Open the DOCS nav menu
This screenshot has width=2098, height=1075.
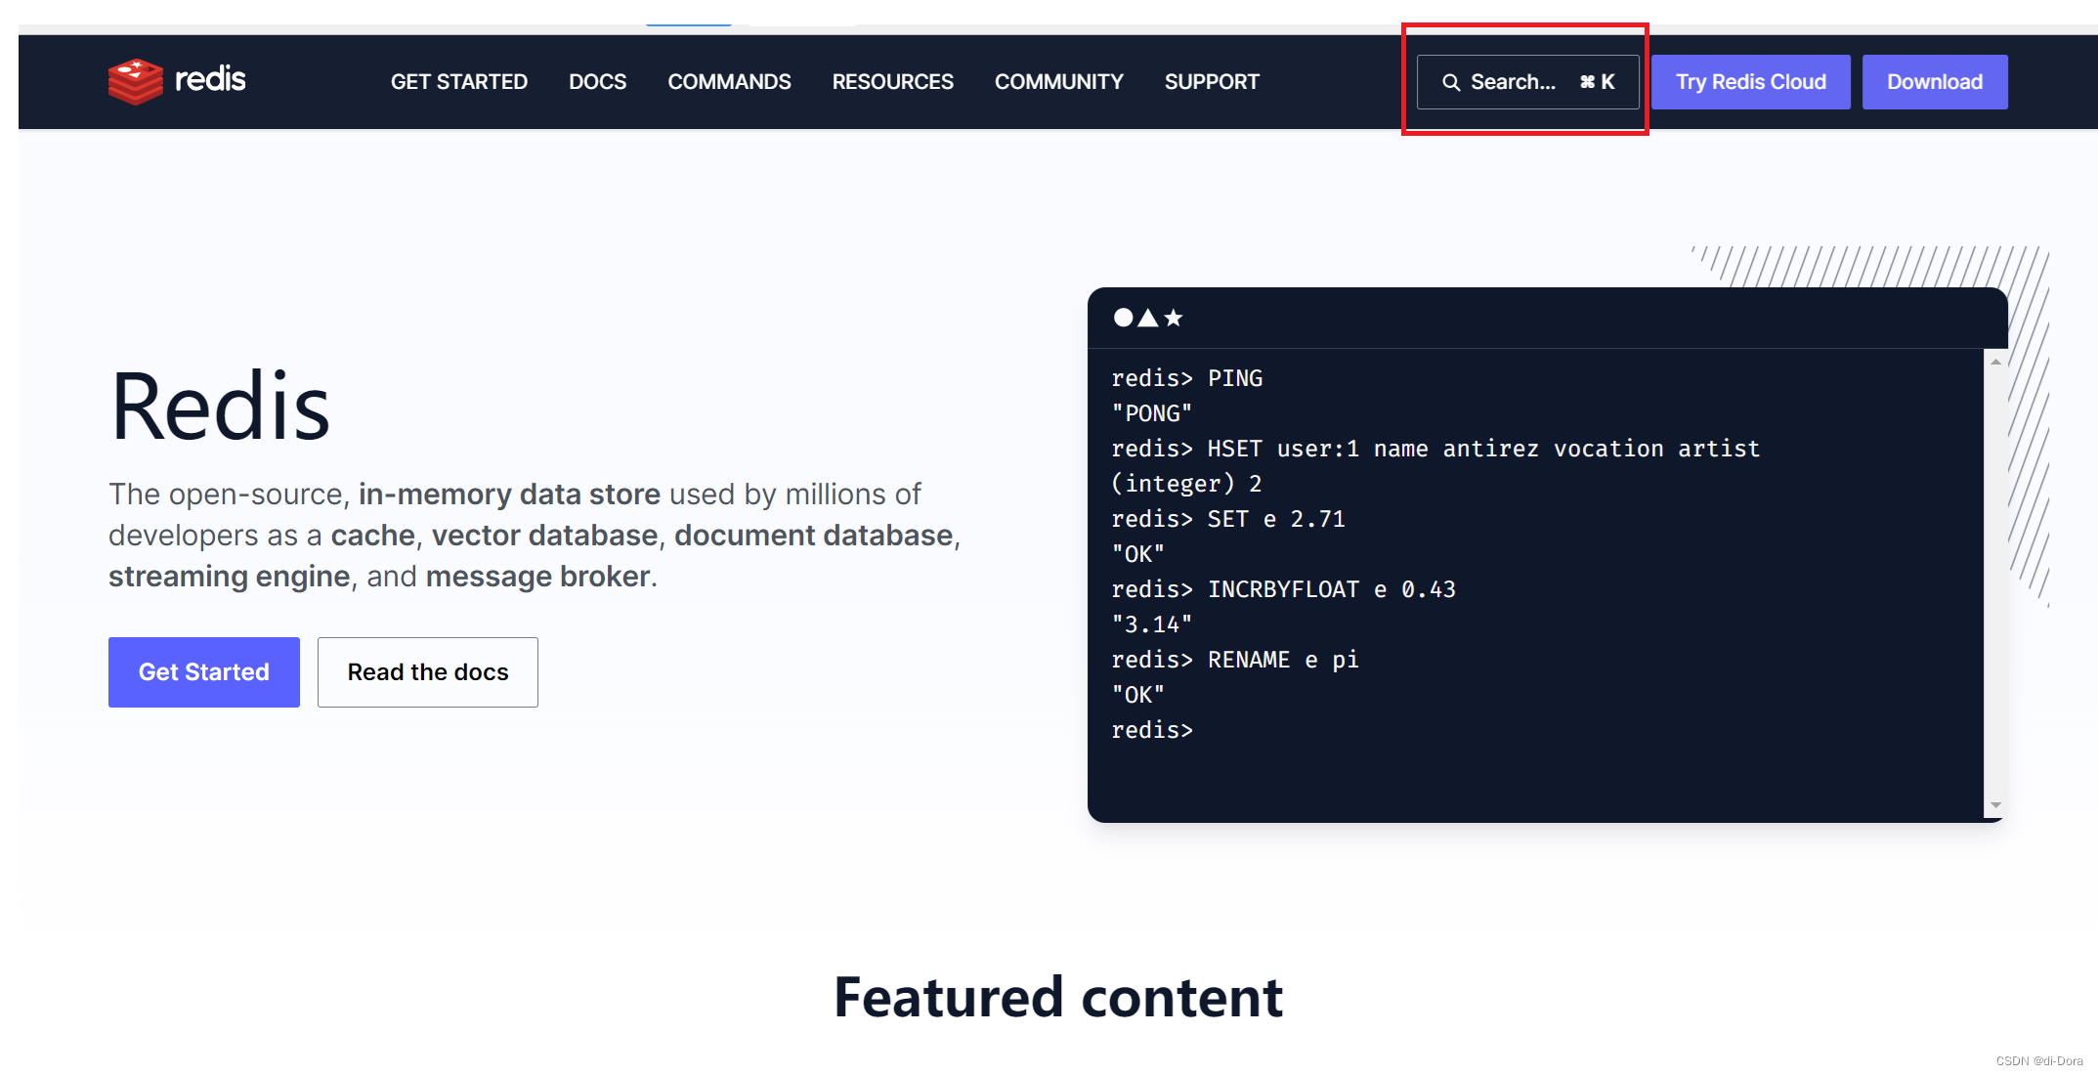(597, 82)
